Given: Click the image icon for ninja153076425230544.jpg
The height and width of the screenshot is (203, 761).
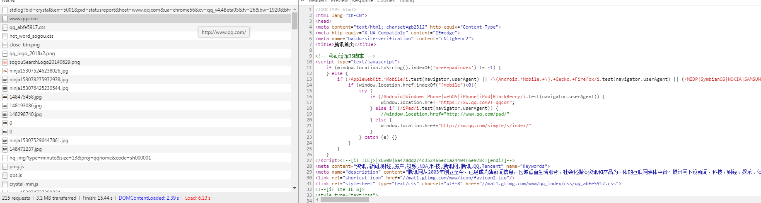Looking at the screenshot, I should (5, 88).
